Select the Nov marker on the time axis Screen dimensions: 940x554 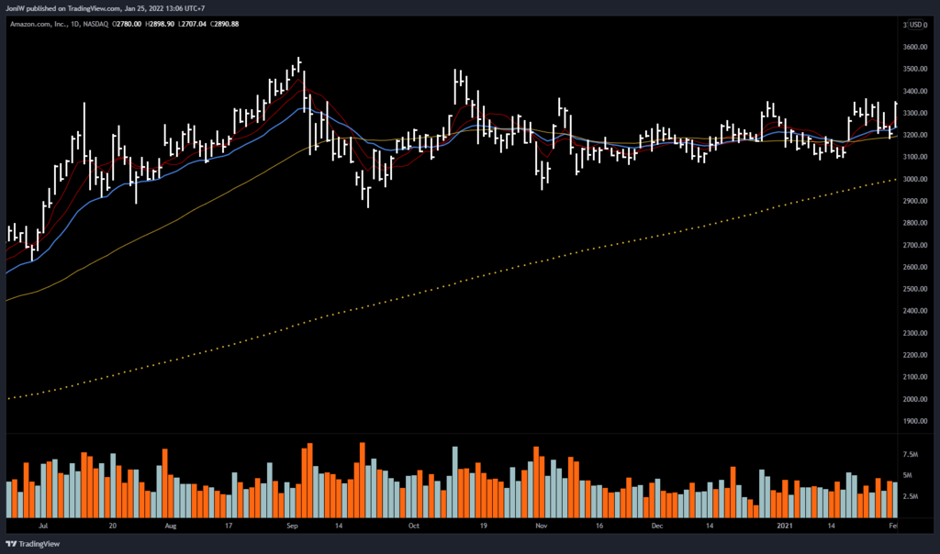541,527
